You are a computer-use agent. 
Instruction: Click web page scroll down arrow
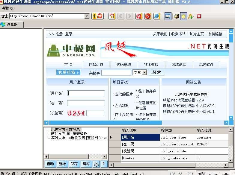pyautogui.click(x=231, y=118)
